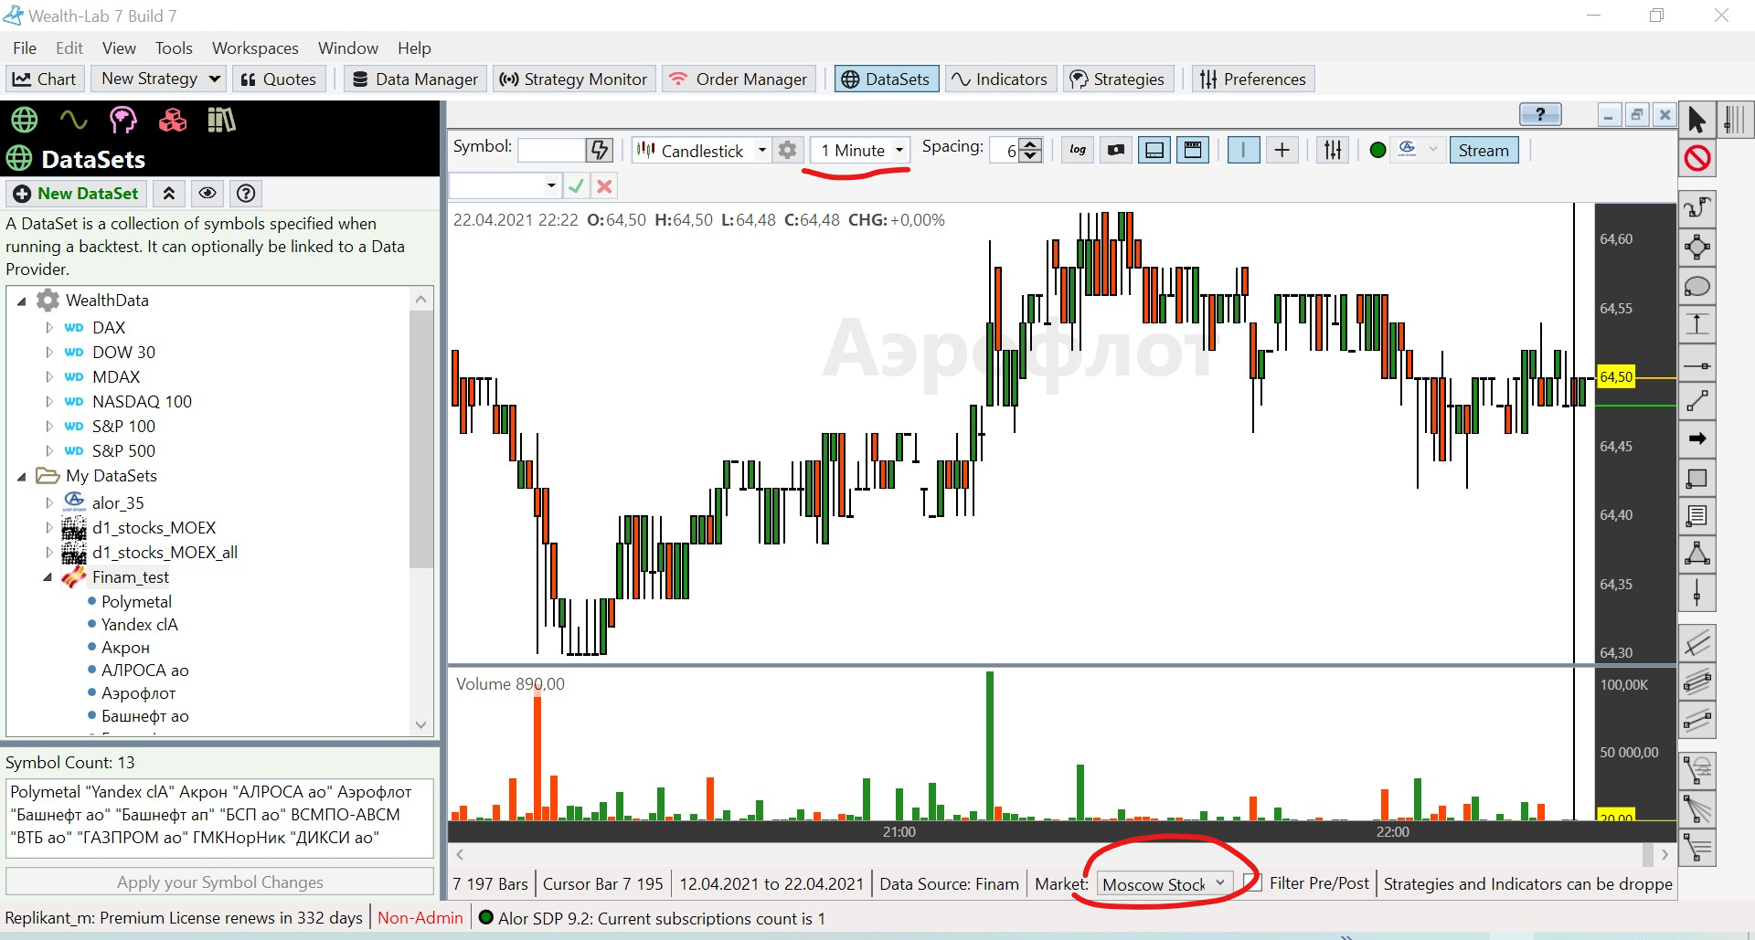
Task: Open the Data Manager
Action: [x=414, y=79]
